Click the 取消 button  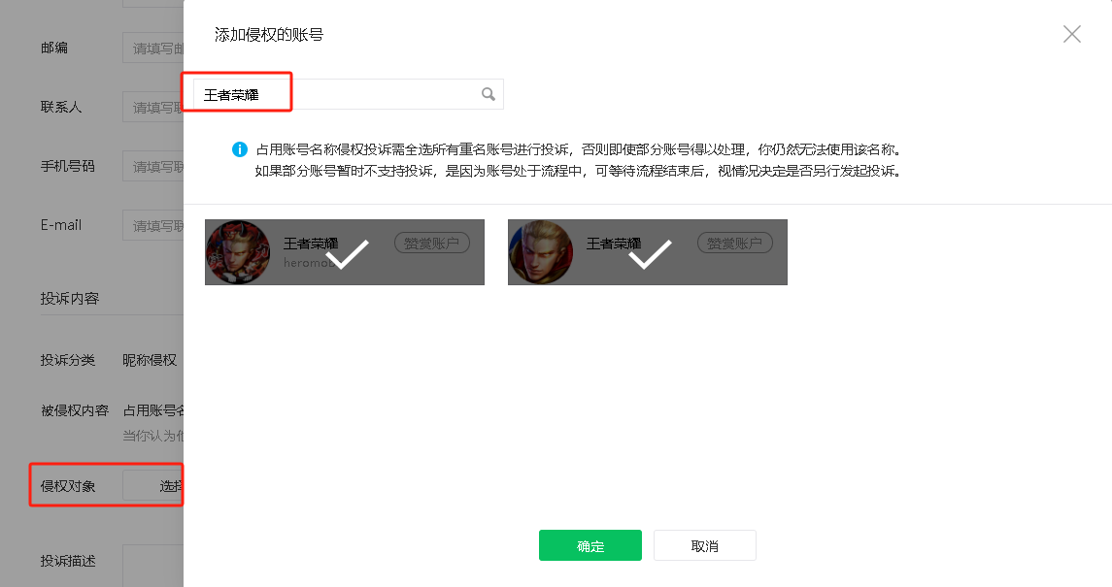click(x=705, y=545)
